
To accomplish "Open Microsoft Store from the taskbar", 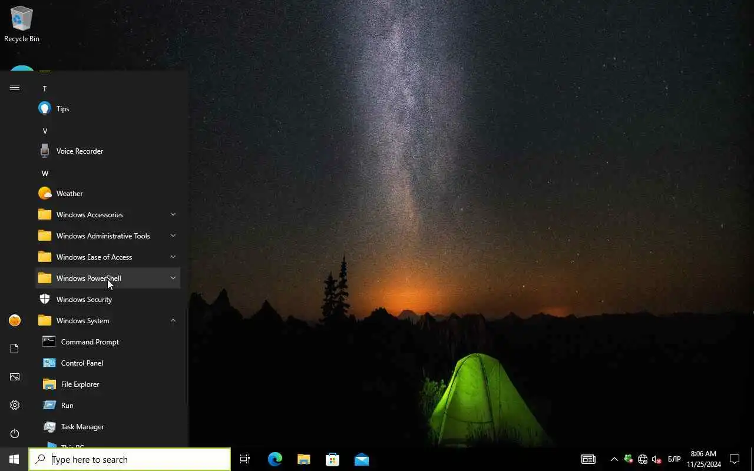I will coord(333,459).
